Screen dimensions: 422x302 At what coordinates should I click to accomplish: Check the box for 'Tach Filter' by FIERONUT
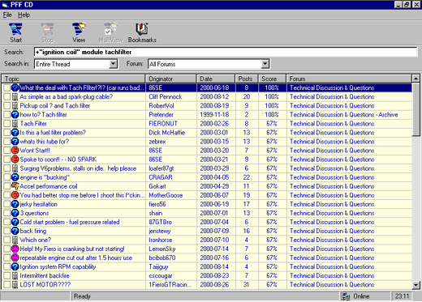pos(6,123)
